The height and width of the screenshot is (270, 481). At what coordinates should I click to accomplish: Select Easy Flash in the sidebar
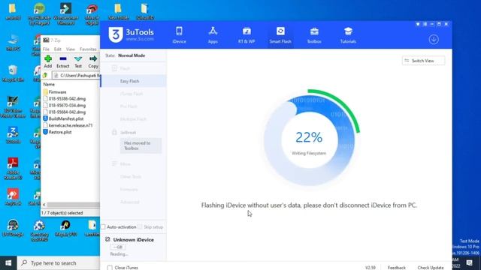[134, 81]
